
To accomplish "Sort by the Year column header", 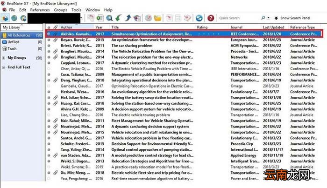I will 101,27.
